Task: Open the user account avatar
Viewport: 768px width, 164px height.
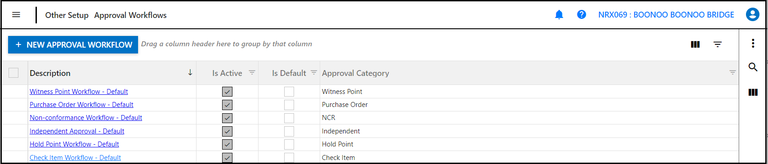Action: click(x=752, y=15)
